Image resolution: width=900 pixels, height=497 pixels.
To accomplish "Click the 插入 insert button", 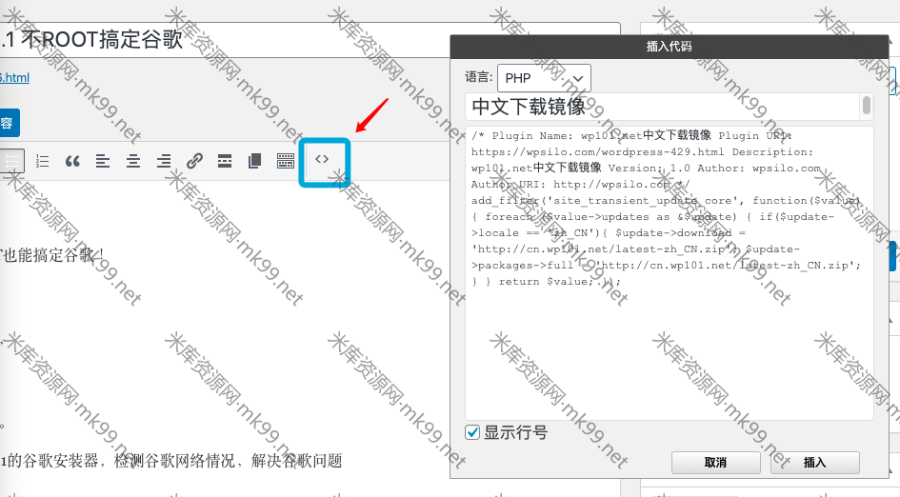I will (815, 463).
